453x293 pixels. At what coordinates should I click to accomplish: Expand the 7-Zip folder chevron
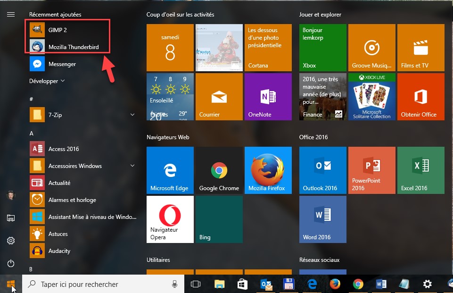pyautogui.click(x=132, y=115)
